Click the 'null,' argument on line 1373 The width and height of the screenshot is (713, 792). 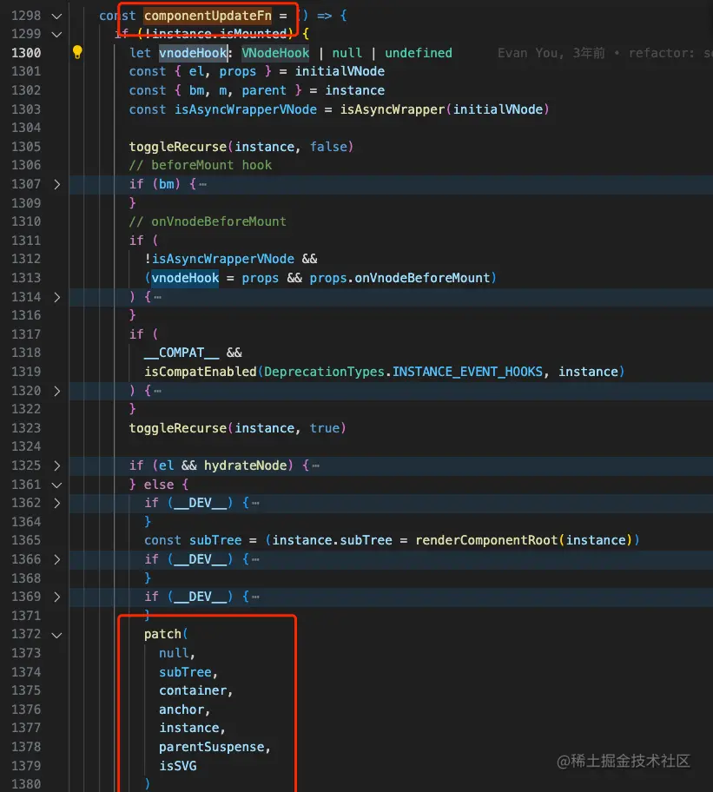pos(177,653)
